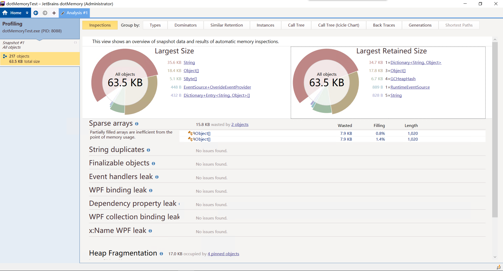
Task: Switch to the Analysis #1 tab
Action: point(74,13)
